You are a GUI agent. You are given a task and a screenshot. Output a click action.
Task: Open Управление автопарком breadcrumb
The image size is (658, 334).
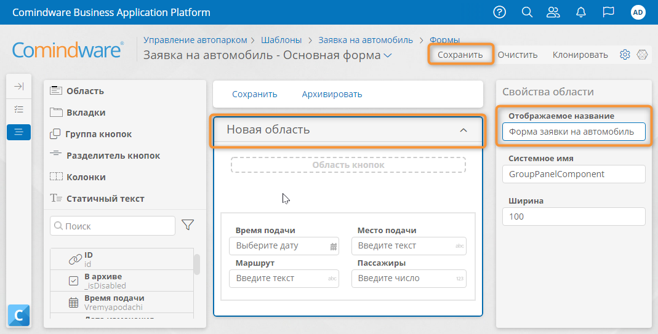pos(195,40)
